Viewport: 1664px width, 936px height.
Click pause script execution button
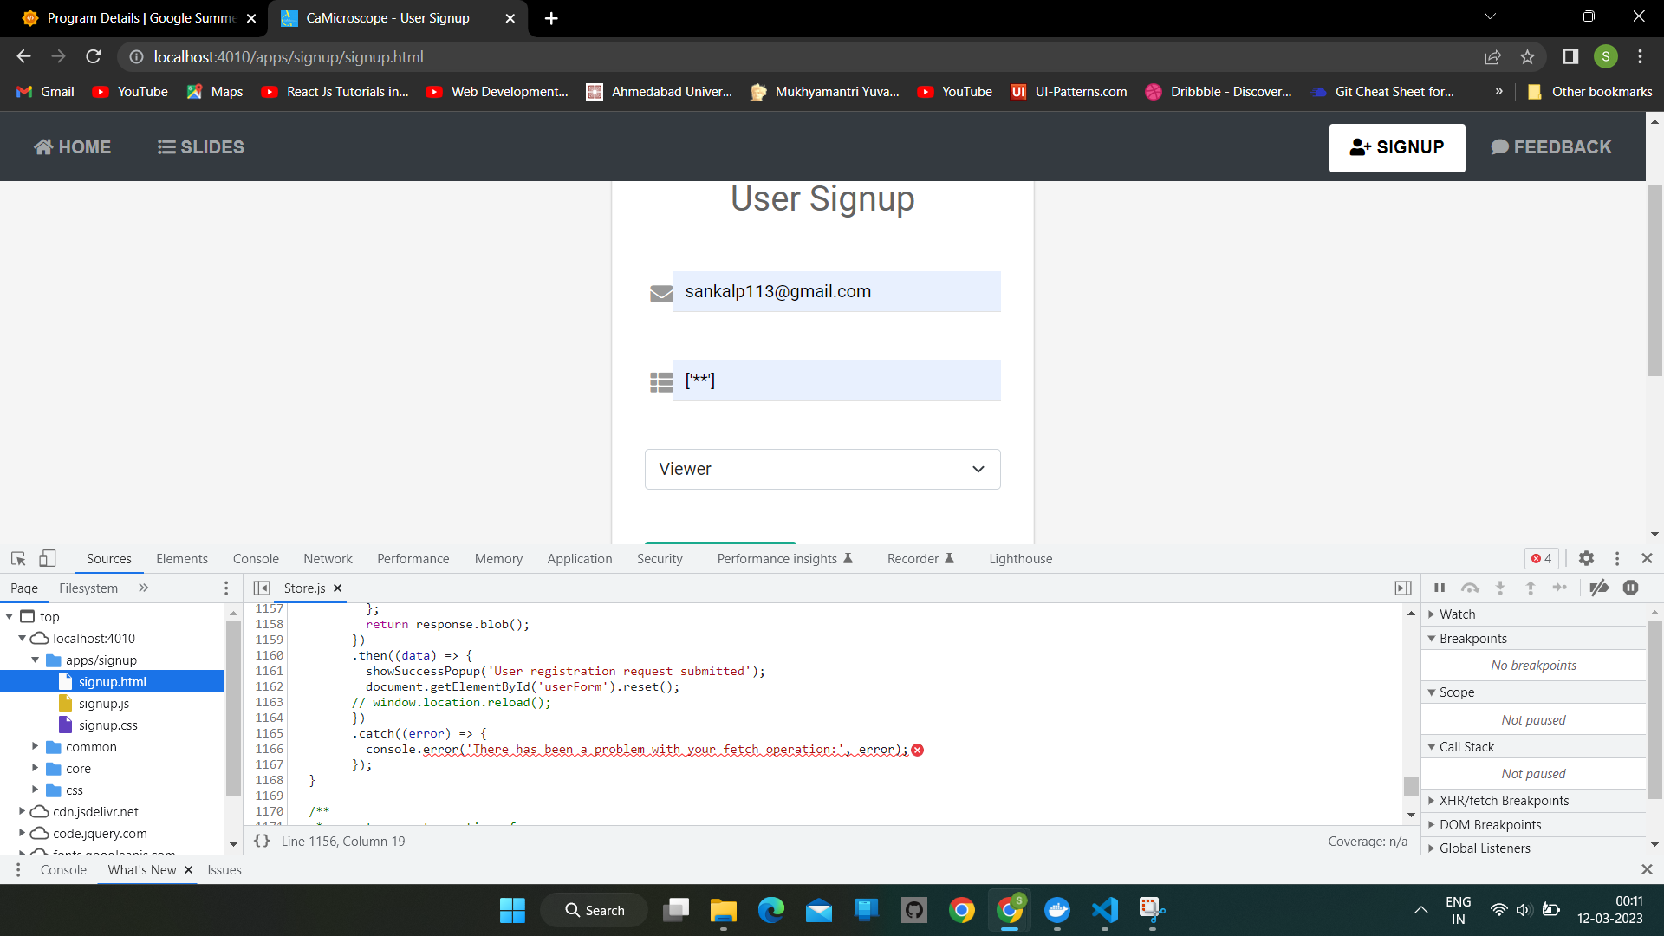point(1440,588)
